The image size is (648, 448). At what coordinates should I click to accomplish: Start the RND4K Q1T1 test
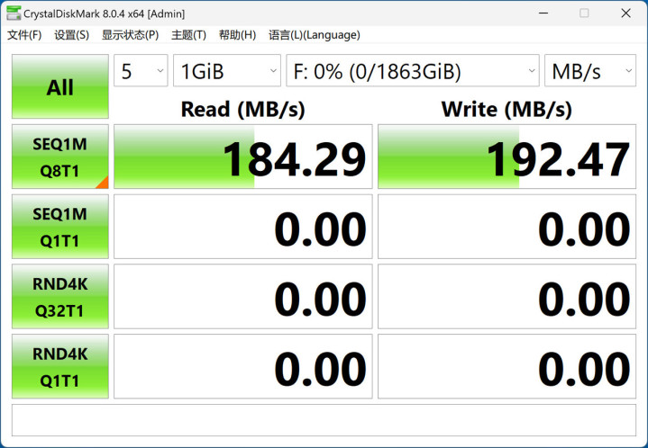point(60,366)
